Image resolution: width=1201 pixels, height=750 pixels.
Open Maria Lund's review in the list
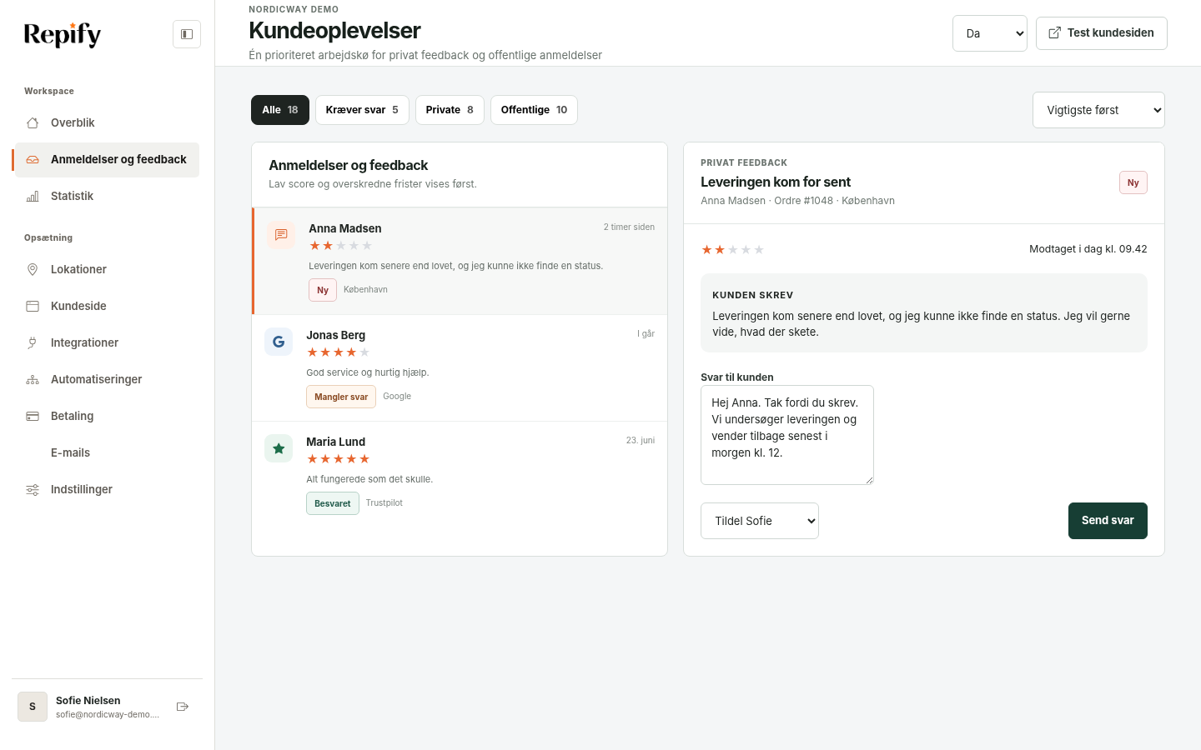click(x=460, y=475)
